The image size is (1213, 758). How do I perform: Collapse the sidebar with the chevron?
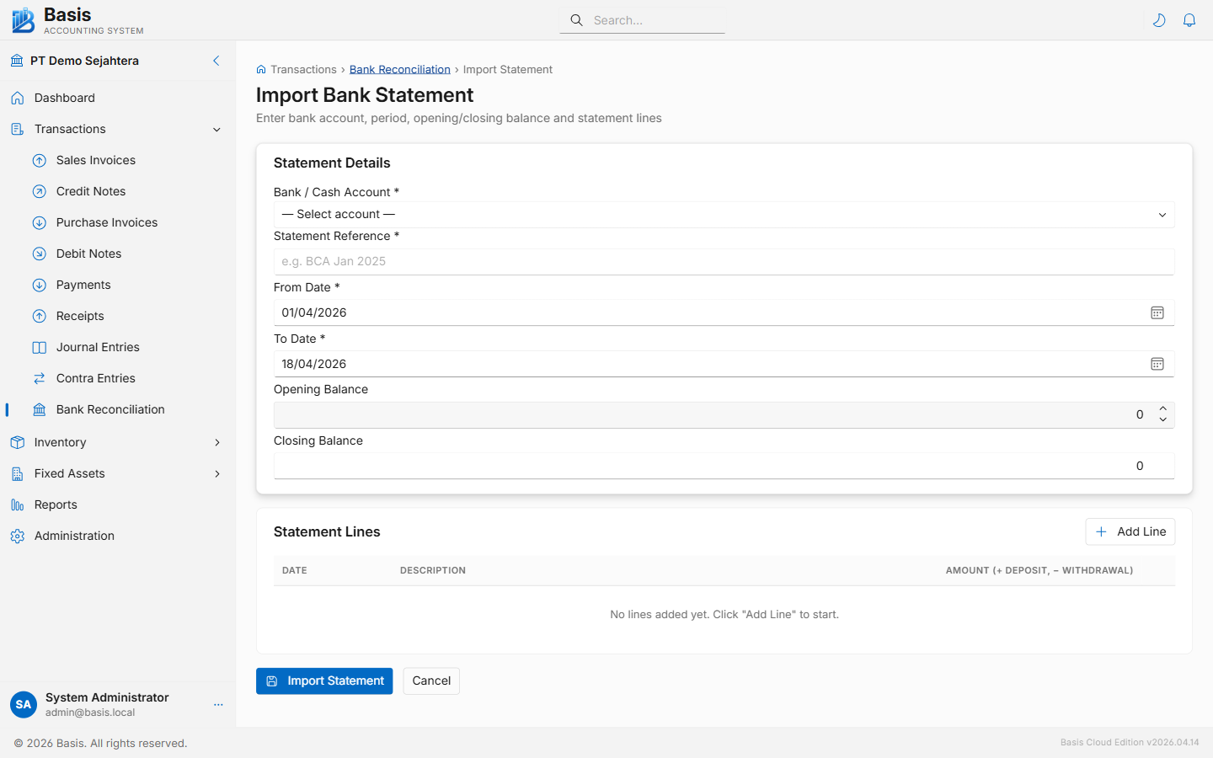[x=216, y=61]
